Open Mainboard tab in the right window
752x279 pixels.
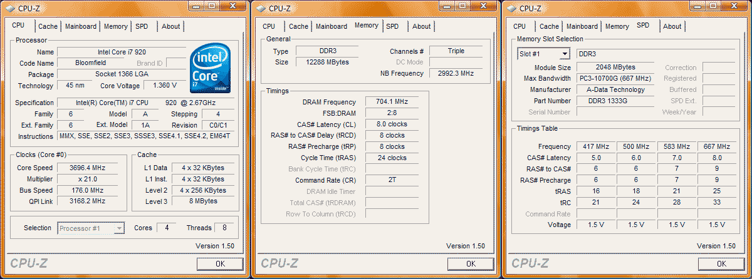tap(582, 26)
